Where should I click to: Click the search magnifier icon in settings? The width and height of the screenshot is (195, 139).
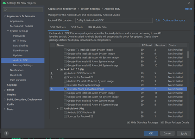pos(5,10)
